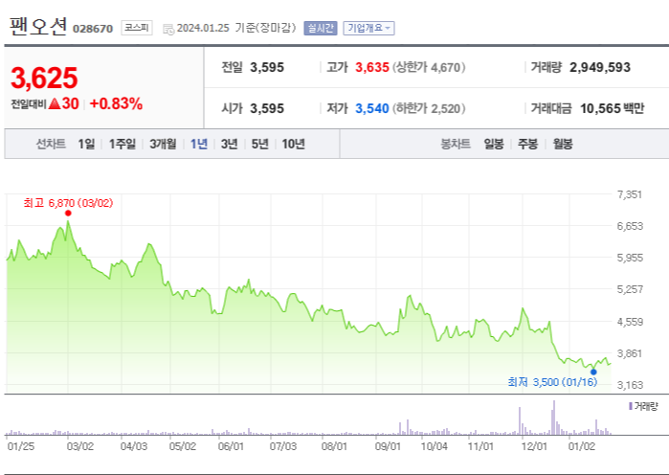Viewport: 669px width, 475px height.
Task: Click the 코스피 market badge
Action: (x=137, y=28)
